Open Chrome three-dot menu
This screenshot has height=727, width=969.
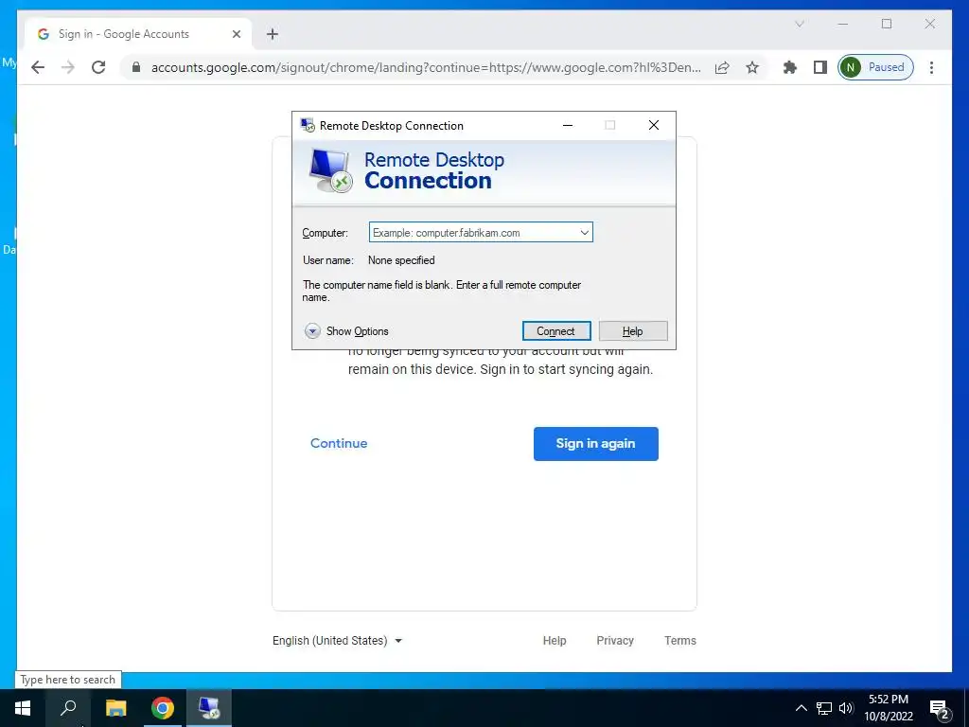coord(931,67)
